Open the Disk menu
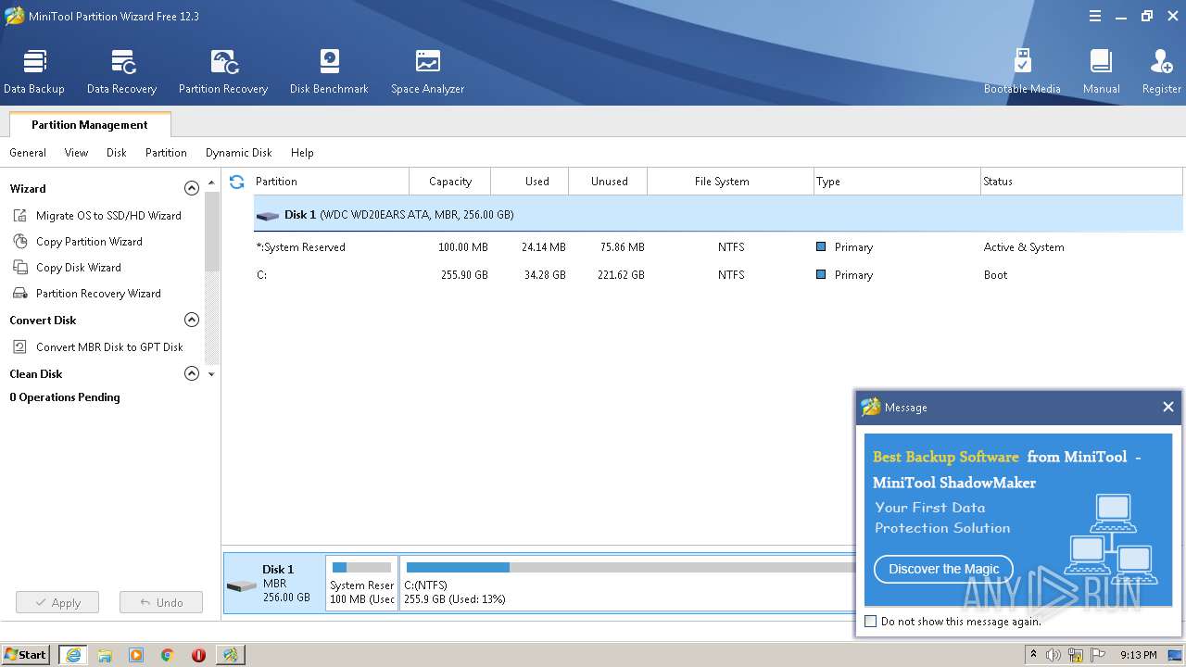This screenshot has height=667, width=1186. click(x=116, y=153)
